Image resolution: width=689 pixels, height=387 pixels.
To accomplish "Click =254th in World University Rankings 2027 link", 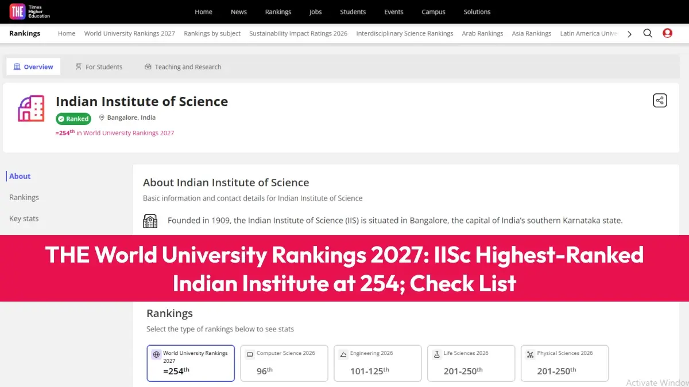I will pyautogui.click(x=115, y=132).
